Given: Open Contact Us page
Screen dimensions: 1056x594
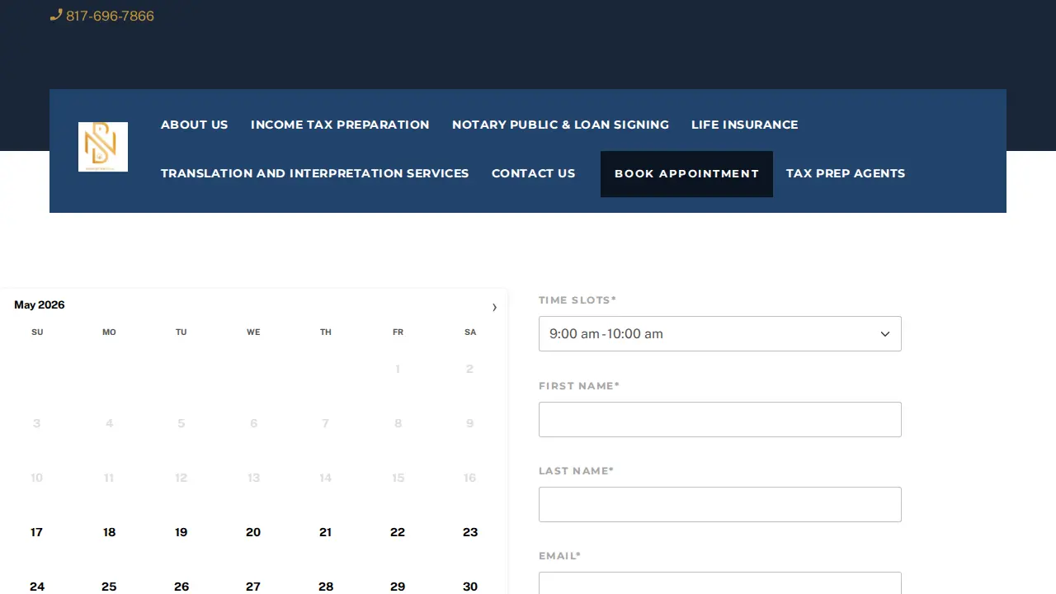Looking at the screenshot, I should pyautogui.click(x=533, y=173).
